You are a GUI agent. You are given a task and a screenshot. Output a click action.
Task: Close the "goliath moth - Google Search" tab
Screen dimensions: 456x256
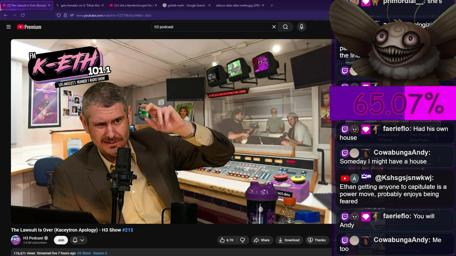click(209, 5)
